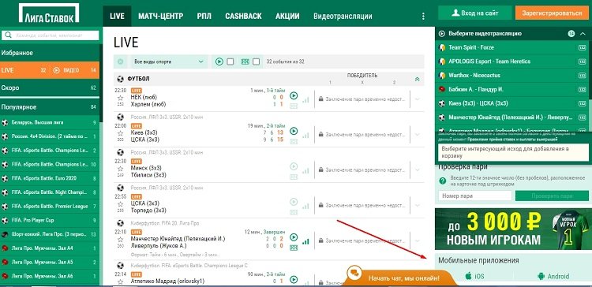The image size is (592, 287).
Task: Star the Минск (3x3) match
Action: (120, 169)
